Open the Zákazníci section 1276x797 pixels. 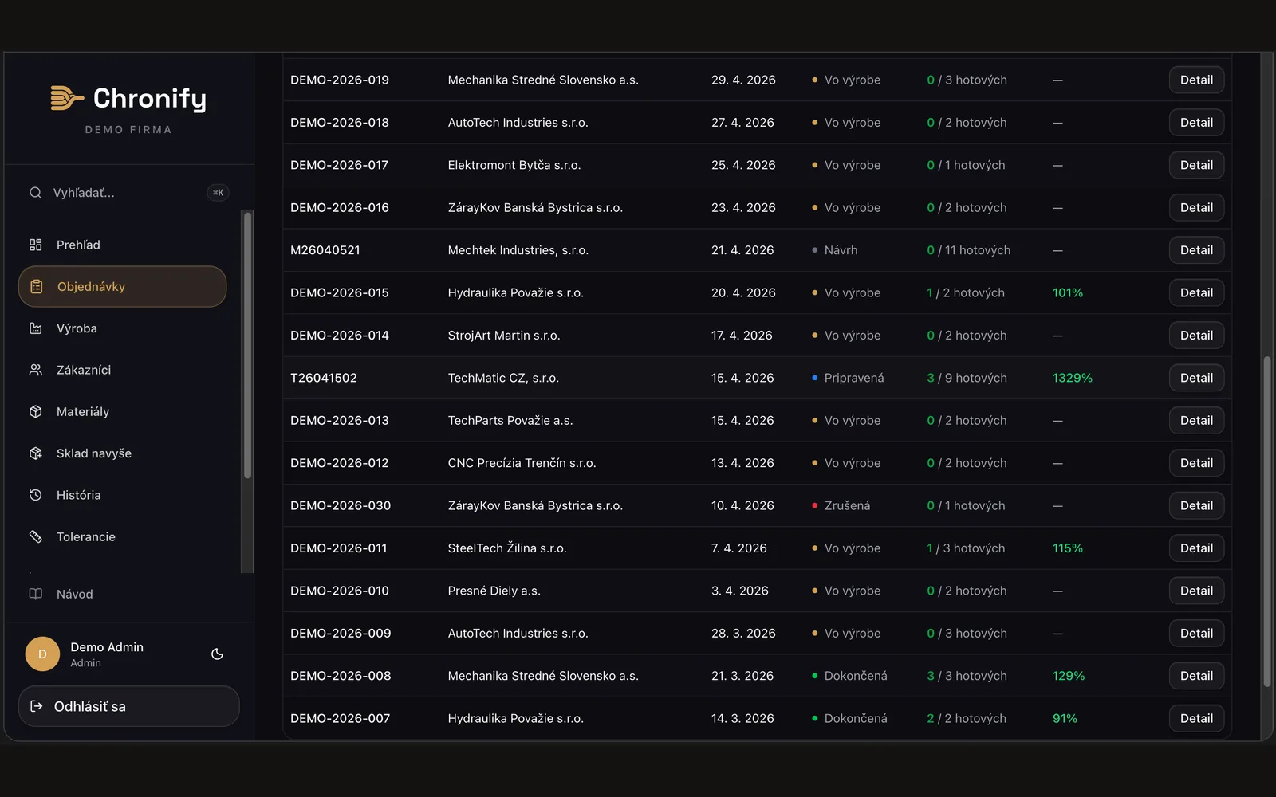pyautogui.click(x=122, y=370)
